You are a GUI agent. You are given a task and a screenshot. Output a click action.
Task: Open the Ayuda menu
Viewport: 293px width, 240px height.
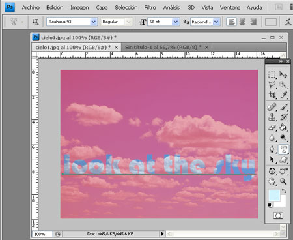(x=254, y=8)
